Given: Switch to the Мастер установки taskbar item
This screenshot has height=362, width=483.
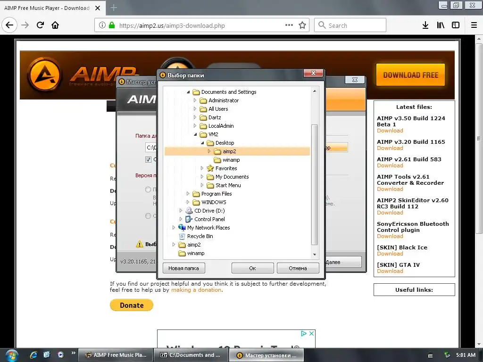Looking at the screenshot, I should 267,355.
